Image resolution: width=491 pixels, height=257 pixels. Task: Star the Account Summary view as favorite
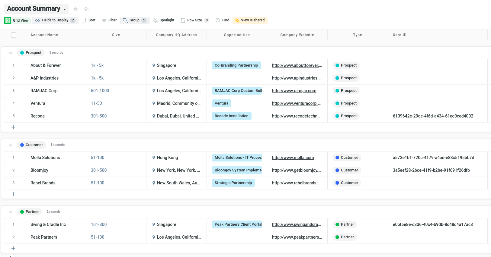75,9
